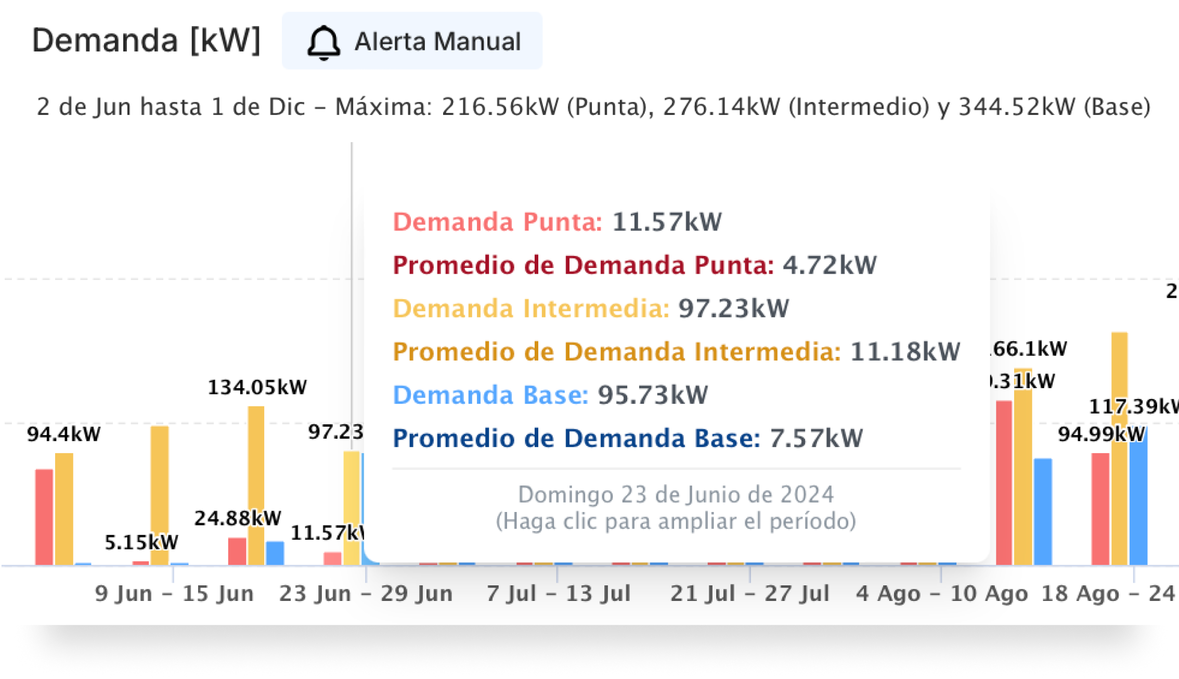Click the yellow 97.23 Intermedia bar
The height and width of the screenshot is (679, 1179).
pyautogui.click(x=352, y=507)
